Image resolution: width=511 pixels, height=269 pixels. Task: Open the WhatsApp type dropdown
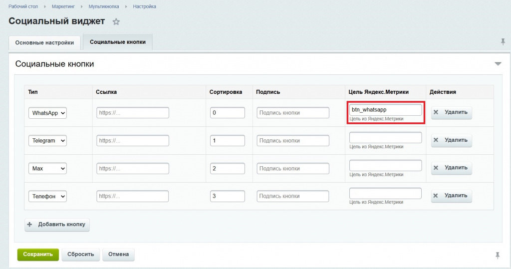(x=48, y=113)
